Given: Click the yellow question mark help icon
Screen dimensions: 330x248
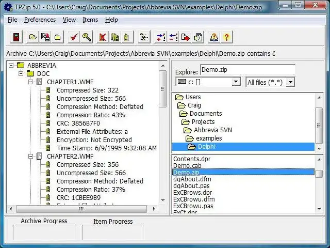Looking at the screenshot, I should click(x=226, y=37).
